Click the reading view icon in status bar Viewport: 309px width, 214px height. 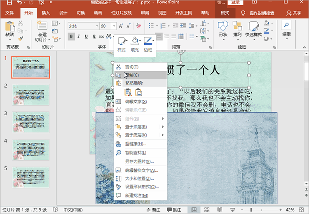(x=220, y=209)
